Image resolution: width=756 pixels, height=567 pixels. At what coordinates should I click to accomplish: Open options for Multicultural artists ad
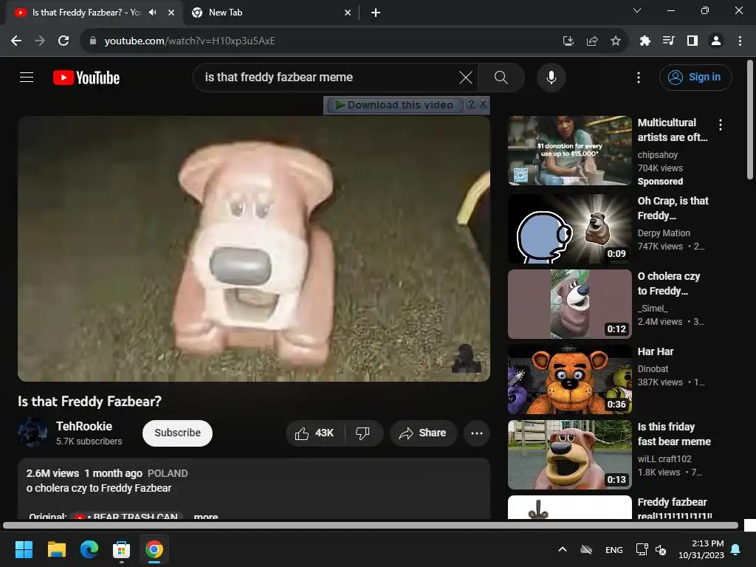(721, 125)
